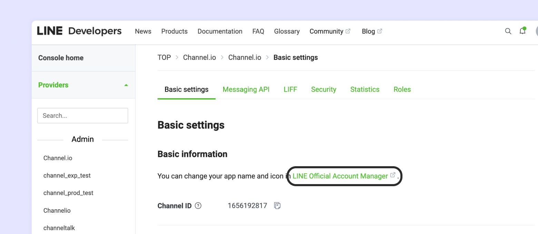
Task: Copy the Channel ID value
Action: click(x=277, y=206)
